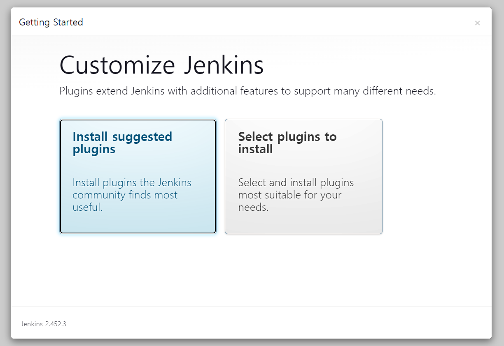Click the Jenkins 2.452.3 version text
The image size is (504, 346).
[44, 324]
